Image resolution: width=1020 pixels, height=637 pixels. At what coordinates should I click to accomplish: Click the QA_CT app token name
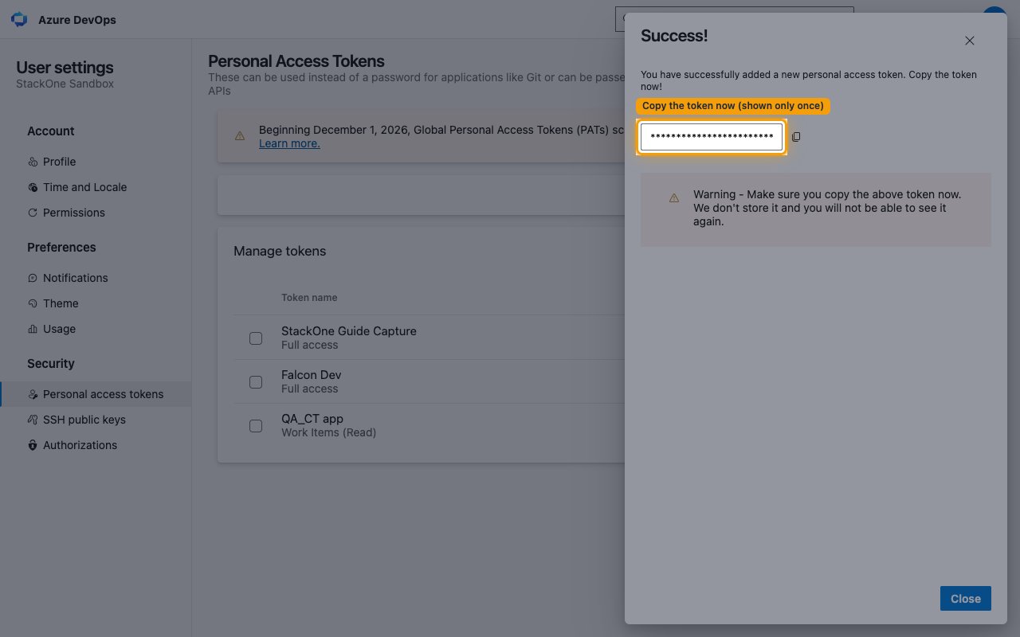click(x=312, y=419)
